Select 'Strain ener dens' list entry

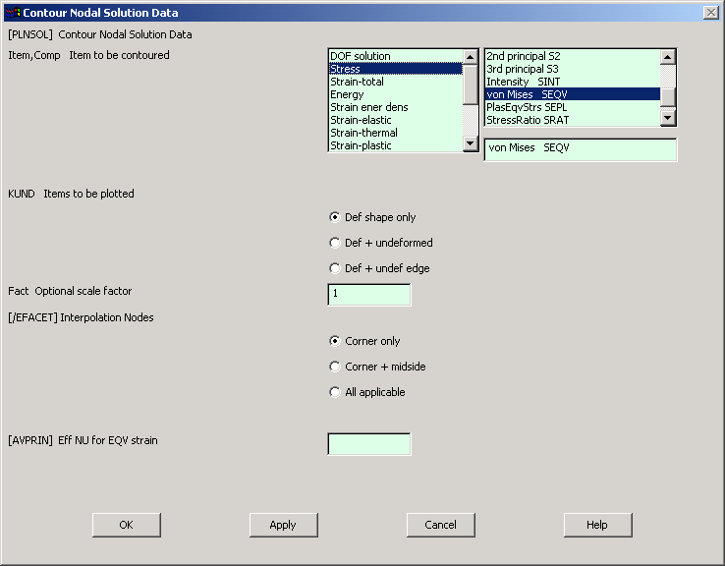(x=396, y=107)
